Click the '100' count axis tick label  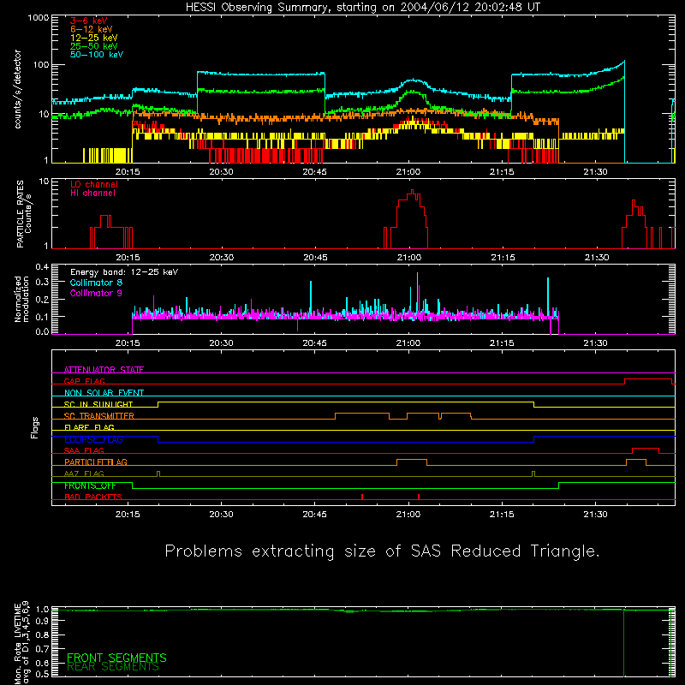(x=41, y=65)
